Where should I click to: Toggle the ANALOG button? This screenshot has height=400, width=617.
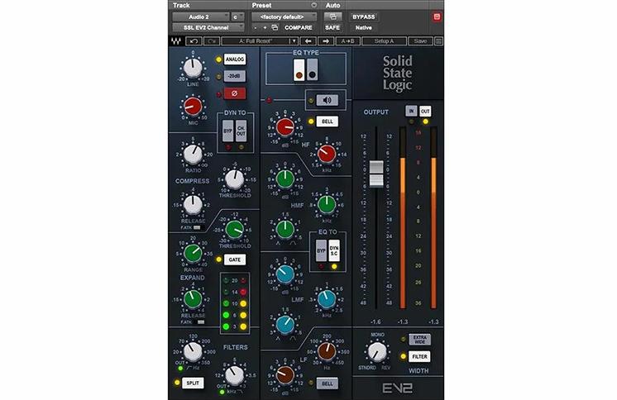[235, 60]
